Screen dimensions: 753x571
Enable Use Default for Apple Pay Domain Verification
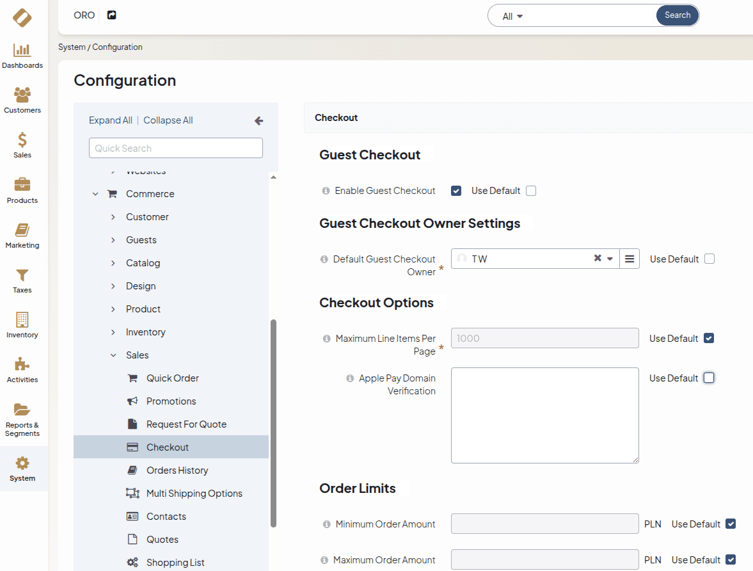coord(709,378)
